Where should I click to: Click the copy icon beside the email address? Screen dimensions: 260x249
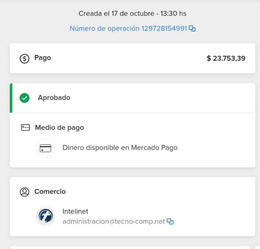coord(170,221)
